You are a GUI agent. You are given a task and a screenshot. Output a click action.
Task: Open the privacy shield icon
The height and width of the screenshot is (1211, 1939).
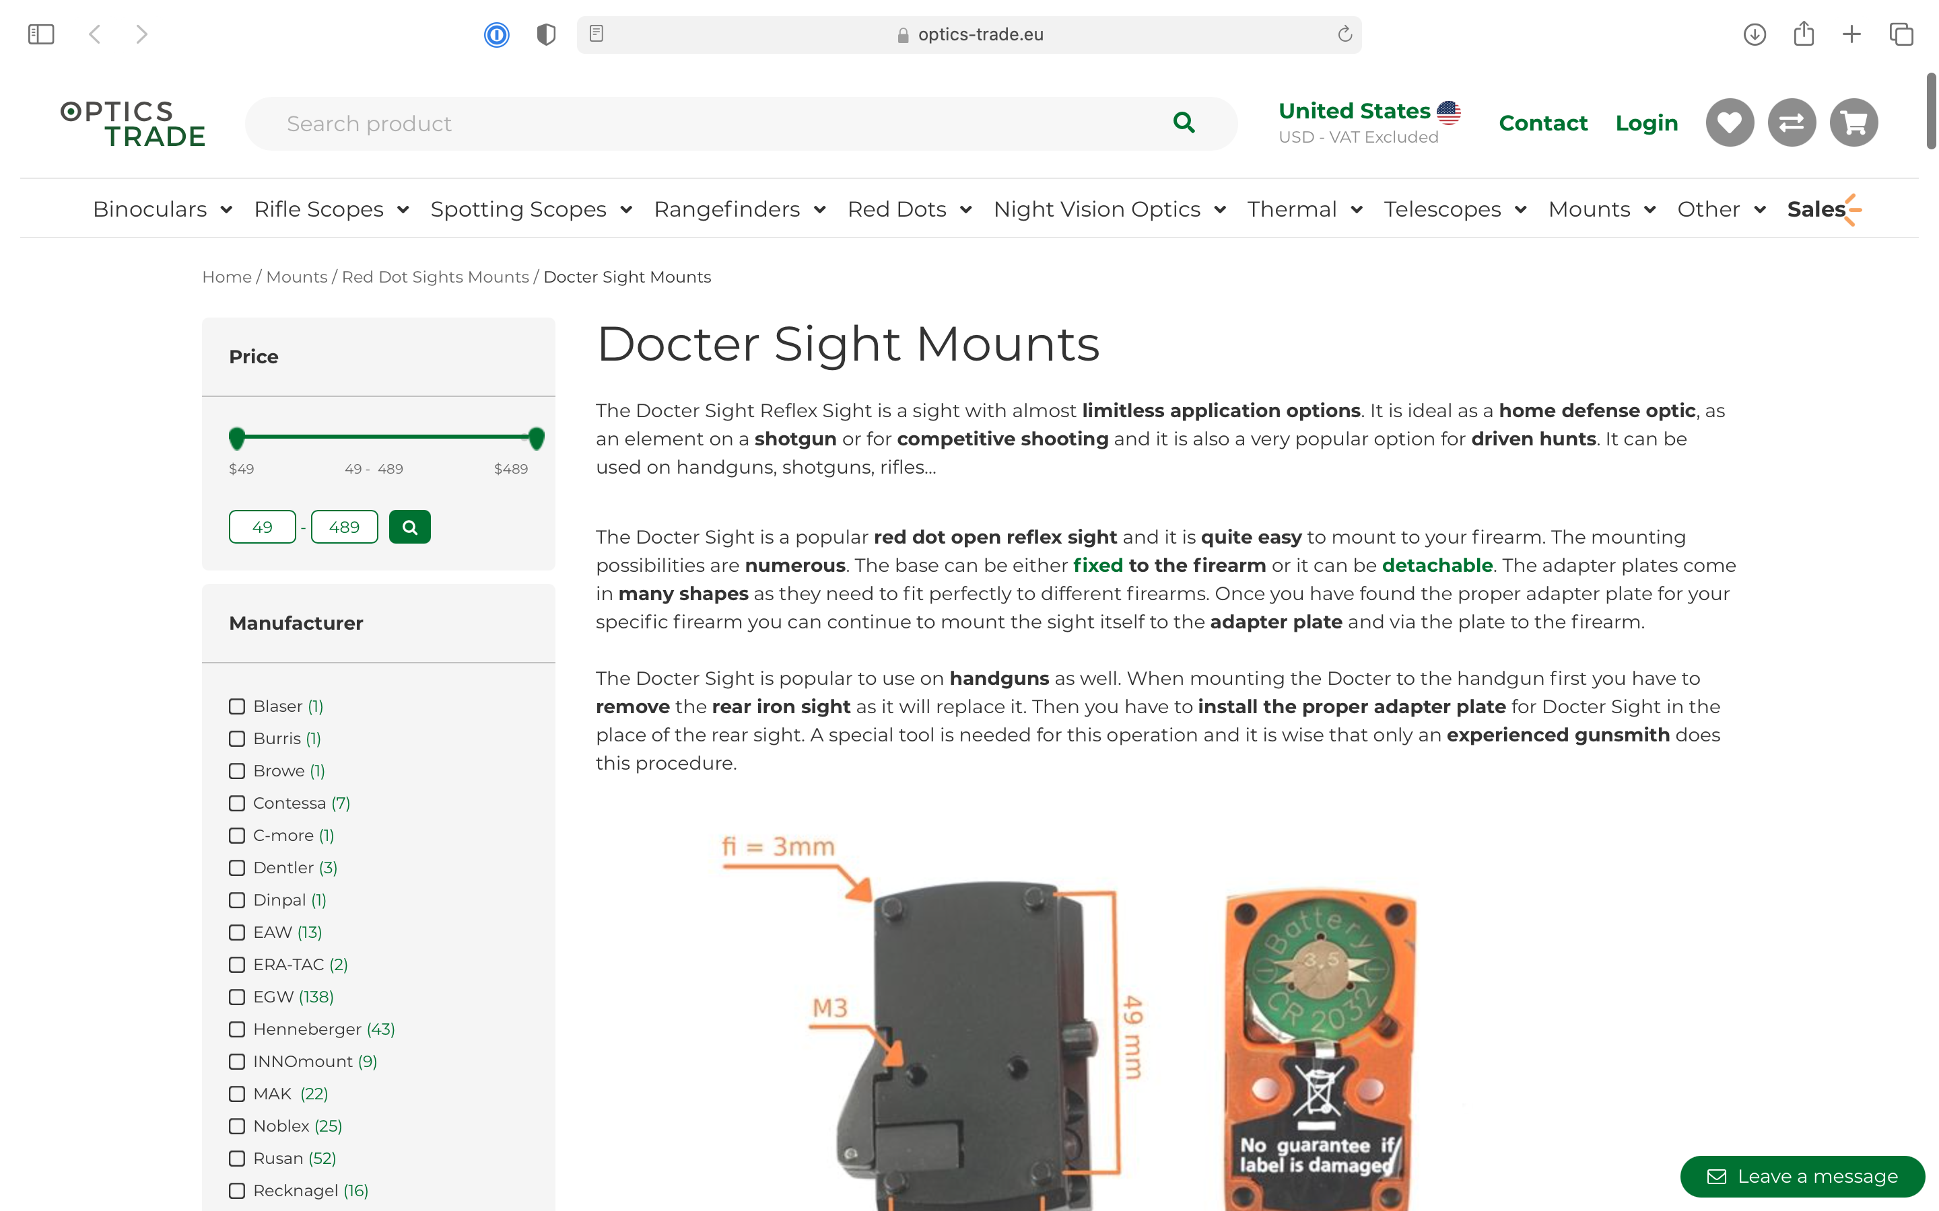point(545,34)
